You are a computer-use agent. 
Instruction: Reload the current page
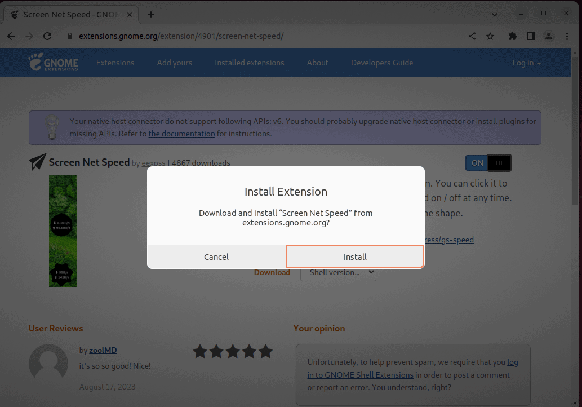pyautogui.click(x=47, y=35)
